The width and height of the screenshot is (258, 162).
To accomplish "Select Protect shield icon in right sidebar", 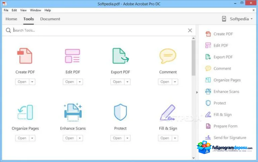I will click(208, 103).
